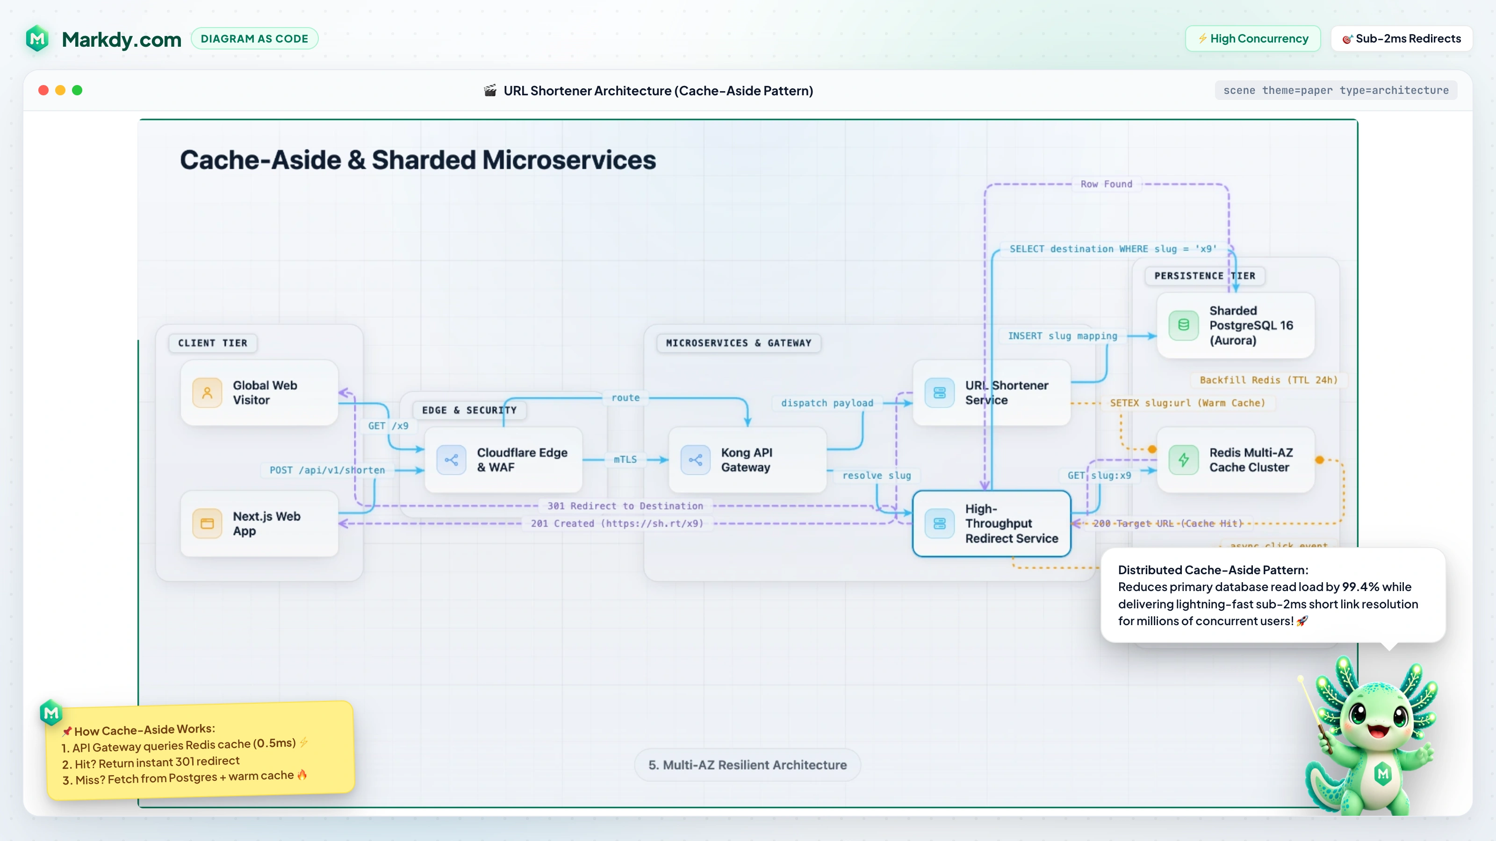This screenshot has width=1496, height=841.
Task: Click the mTLS edge label
Action: [x=626, y=459]
